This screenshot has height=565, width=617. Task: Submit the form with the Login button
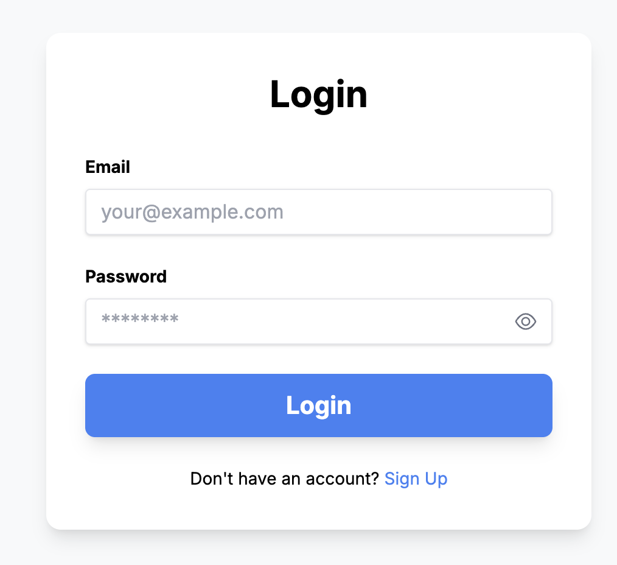click(318, 405)
